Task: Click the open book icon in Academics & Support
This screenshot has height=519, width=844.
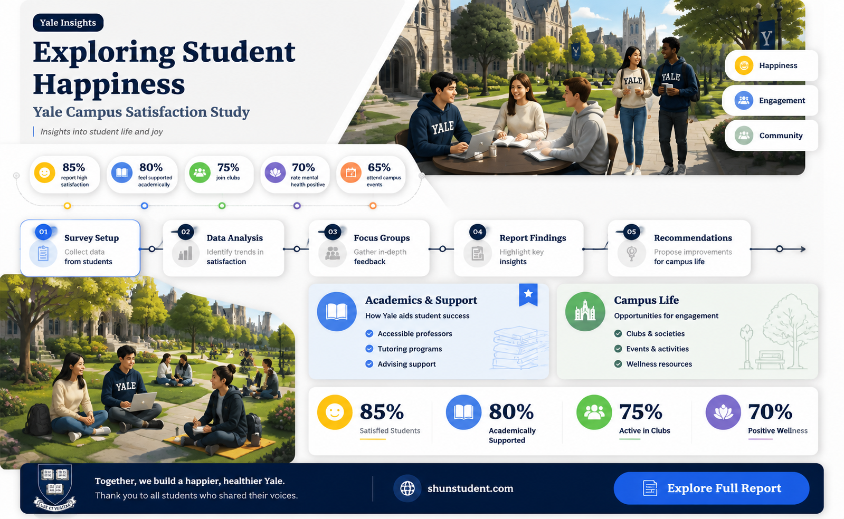Action: pyautogui.click(x=337, y=312)
